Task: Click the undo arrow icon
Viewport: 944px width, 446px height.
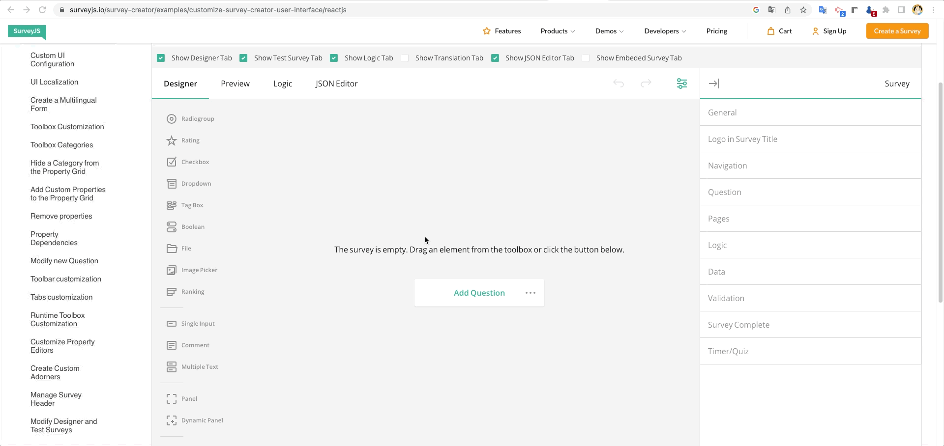Action: coord(619,84)
